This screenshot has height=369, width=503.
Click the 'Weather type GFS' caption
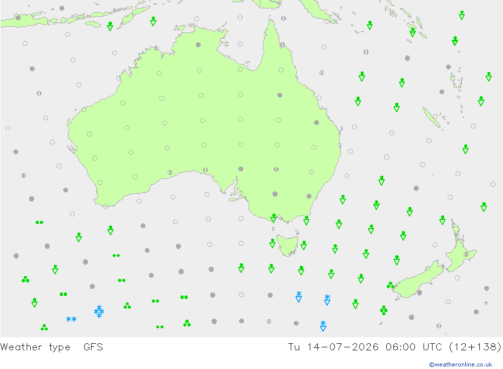52,347
